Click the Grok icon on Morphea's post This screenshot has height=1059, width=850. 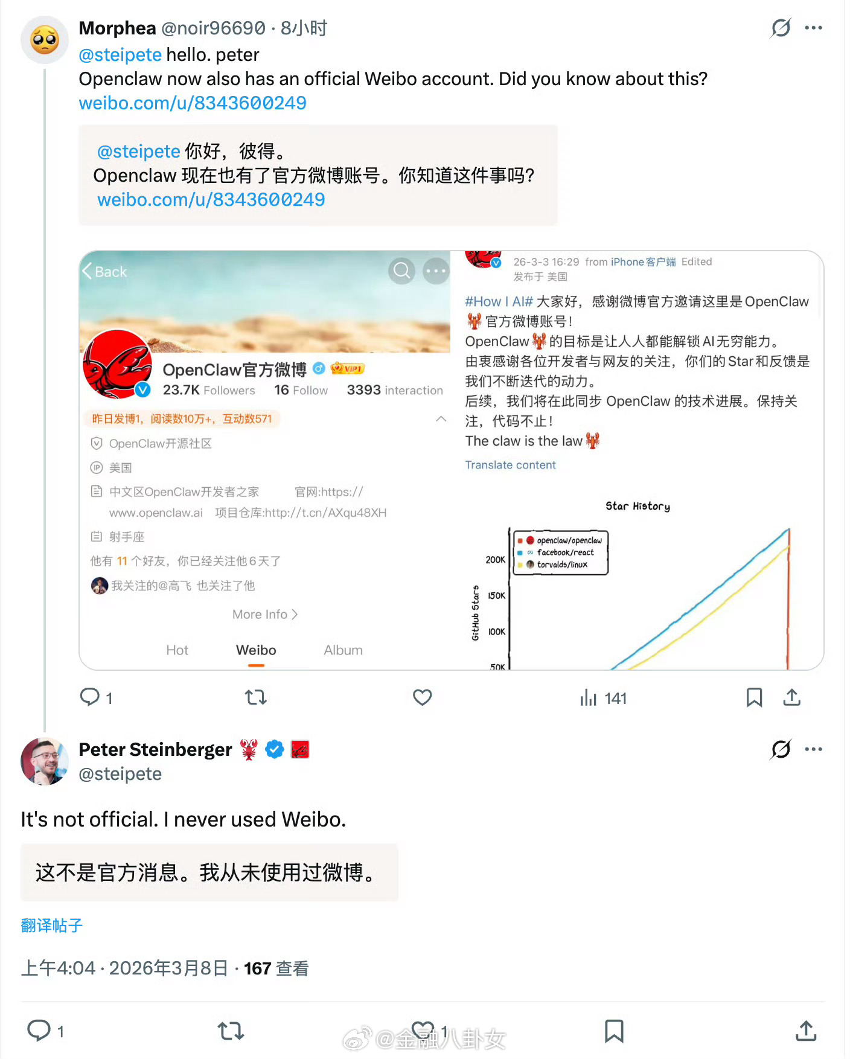click(x=781, y=28)
